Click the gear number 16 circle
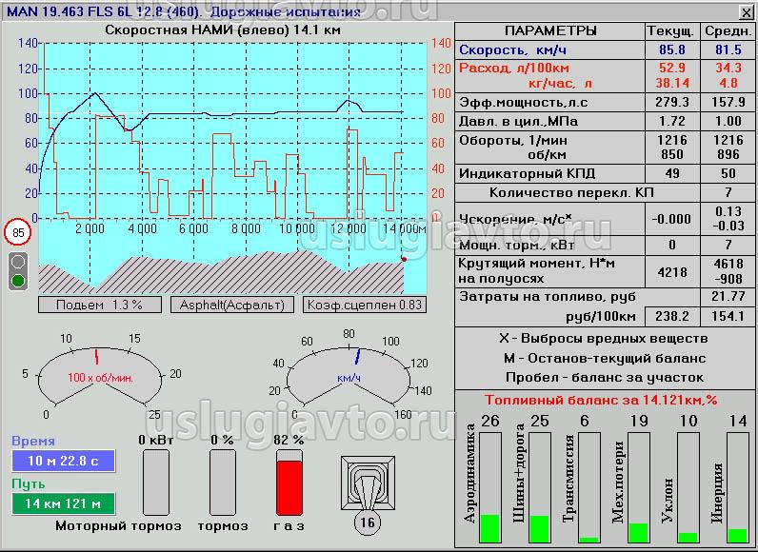This screenshot has height=552, width=758. tap(366, 521)
